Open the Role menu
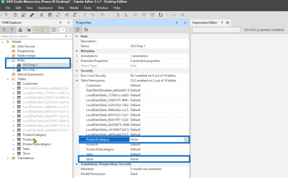 click(61, 8)
